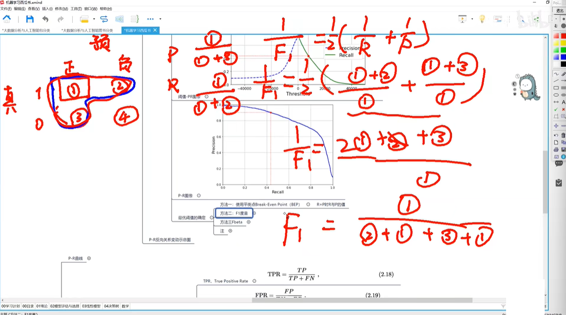Screen dimensions: 566x315
Task: Pick the solid blue pen color
Action: 563,57
